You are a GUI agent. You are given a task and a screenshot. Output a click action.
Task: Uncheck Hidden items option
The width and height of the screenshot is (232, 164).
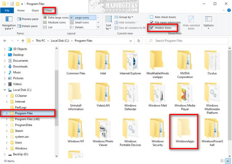click(x=161, y=28)
